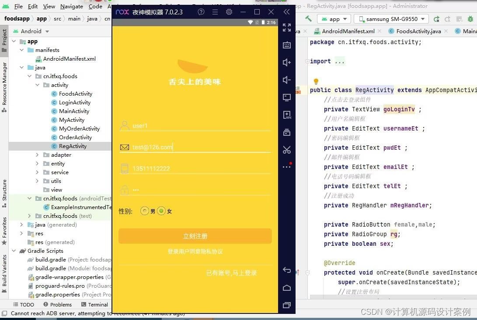The width and height of the screenshot is (477, 320).
Task: Click the Nox toolbox icon
Action: coord(286,133)
